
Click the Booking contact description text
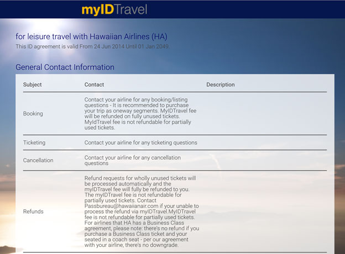coord(141,113)
